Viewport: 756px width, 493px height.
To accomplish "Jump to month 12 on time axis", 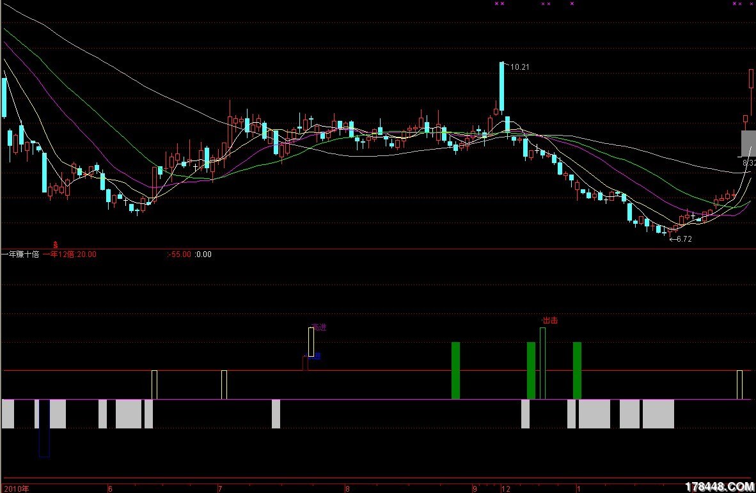I will coord(505,489).
